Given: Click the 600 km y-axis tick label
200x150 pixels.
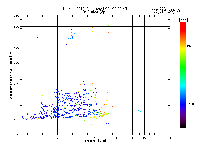Looking at the screenshot, I should (x=16, y=27).
